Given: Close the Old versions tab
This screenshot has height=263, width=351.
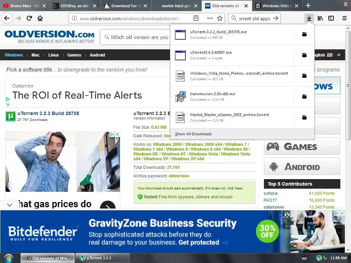Looking at the screenshot, I should pos(246,6).
